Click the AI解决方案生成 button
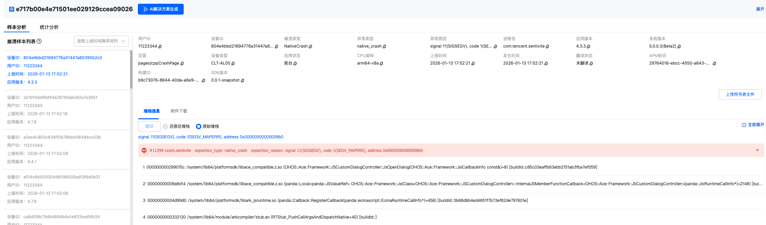Image resolution: width=766 pixels, height=225 pixels. click(x=161, y=9)
